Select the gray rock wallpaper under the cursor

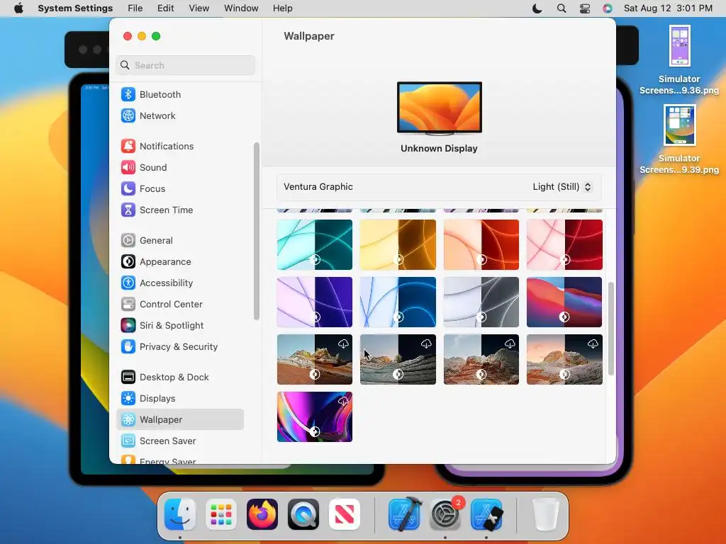point(398,359)
